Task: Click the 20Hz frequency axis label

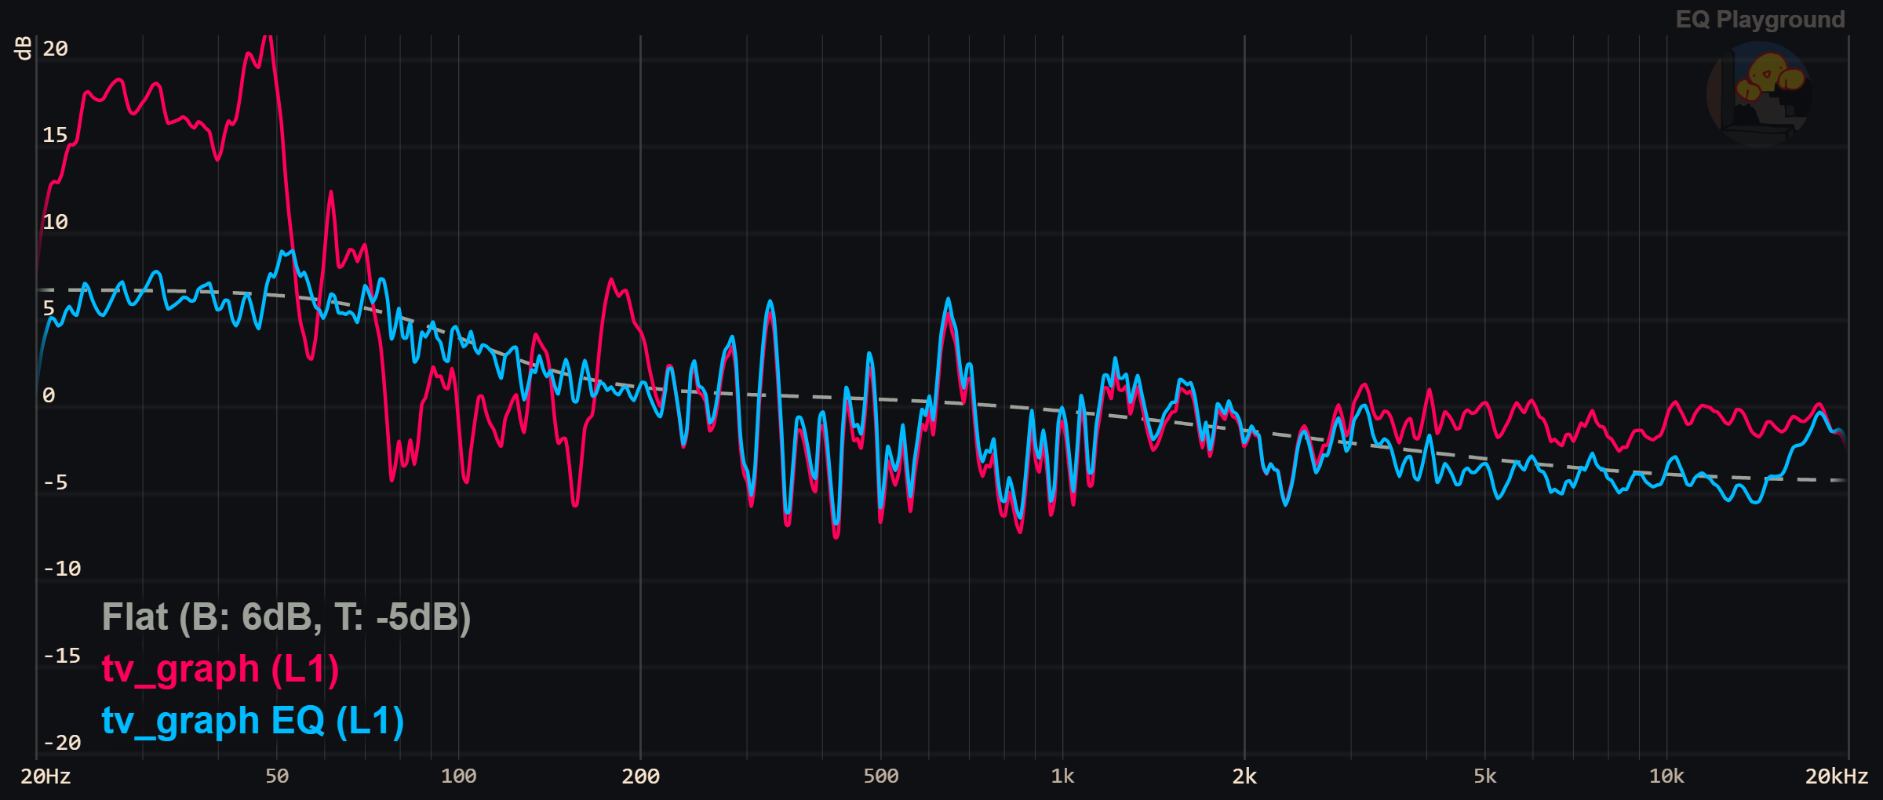Action: pyautogui.click(x=46, y=776)
